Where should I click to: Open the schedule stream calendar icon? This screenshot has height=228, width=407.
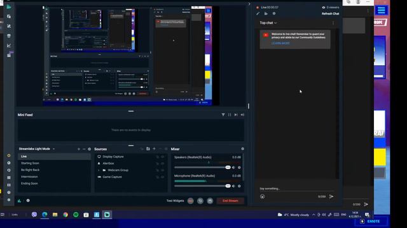pyautogui.click(x=210, y=201)
